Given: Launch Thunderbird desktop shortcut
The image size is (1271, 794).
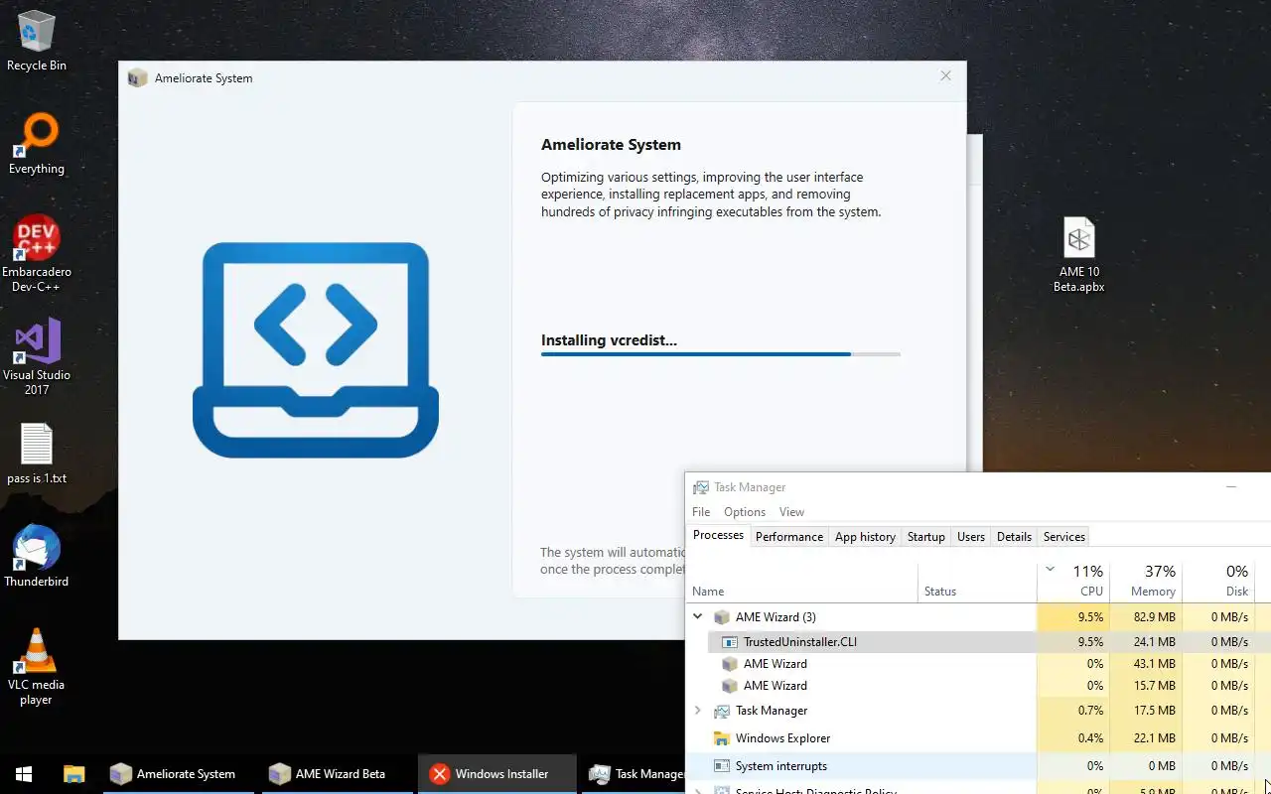Looking at the screenshot, I should tap(37, 556).
